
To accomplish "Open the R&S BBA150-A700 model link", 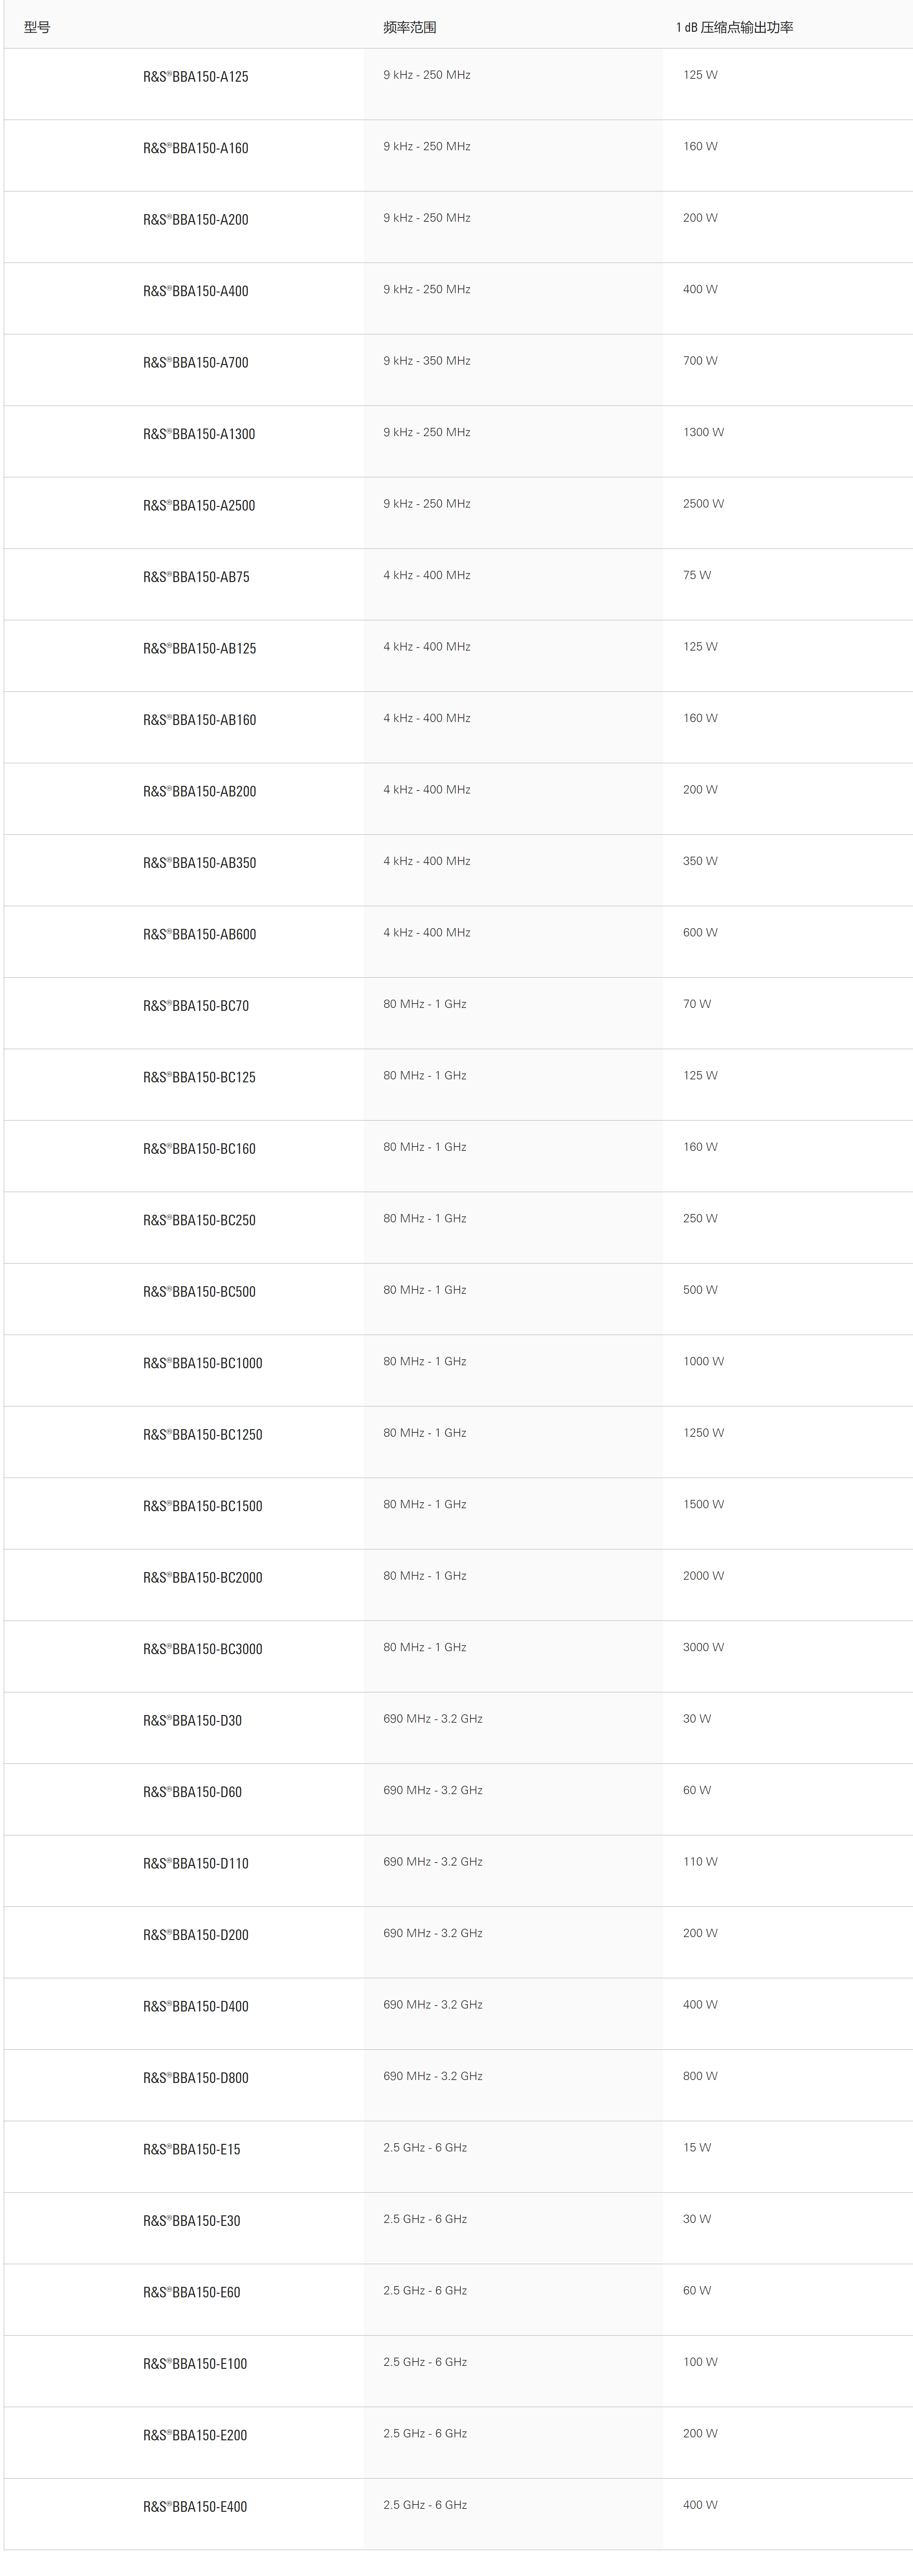I will (x=196, y=363).
